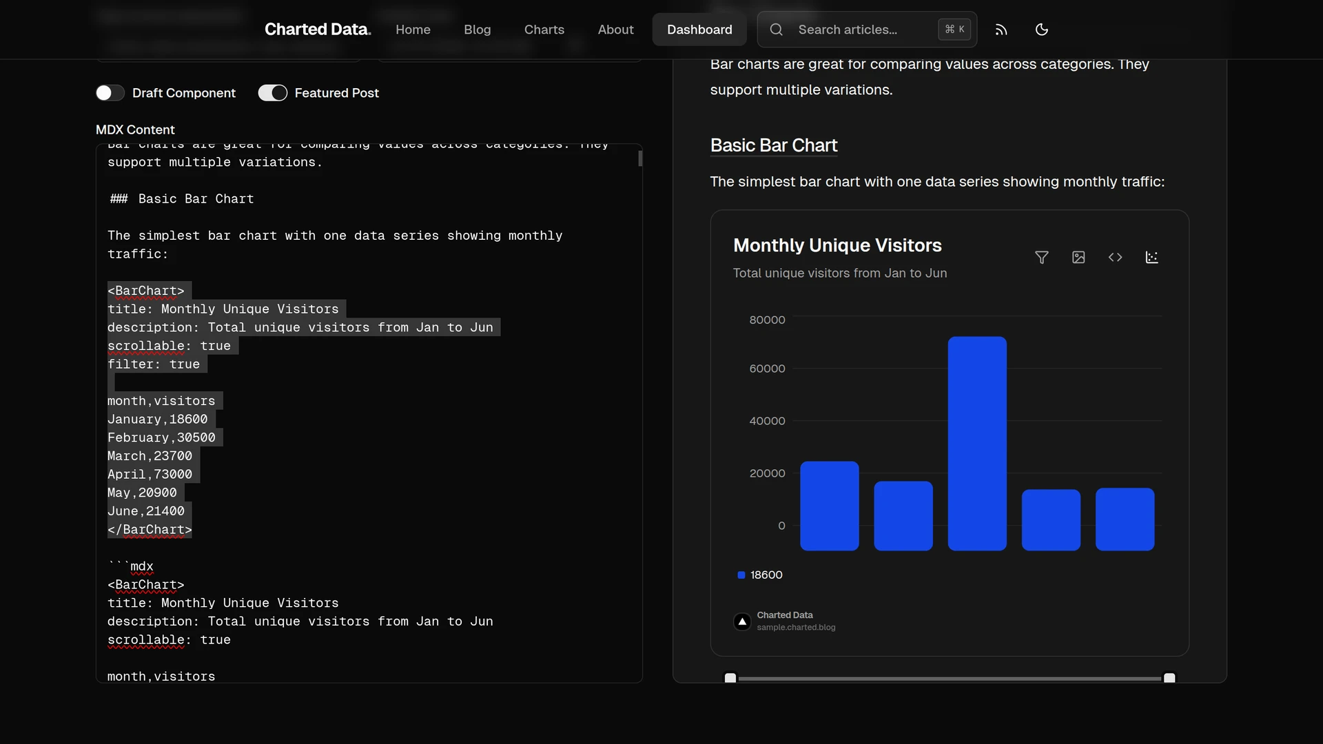1323x744 pixels.
Task: Click the sample.charted.blog link
Action: coord(796,628)
